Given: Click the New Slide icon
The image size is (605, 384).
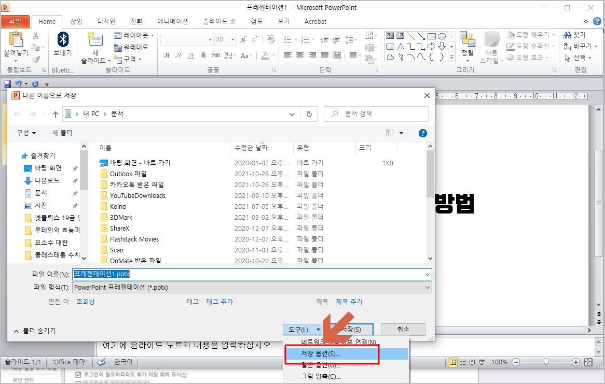Looking at the screenshot, I should click(95, 40).
